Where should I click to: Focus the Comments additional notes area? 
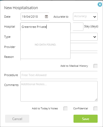tap(59, 91)
